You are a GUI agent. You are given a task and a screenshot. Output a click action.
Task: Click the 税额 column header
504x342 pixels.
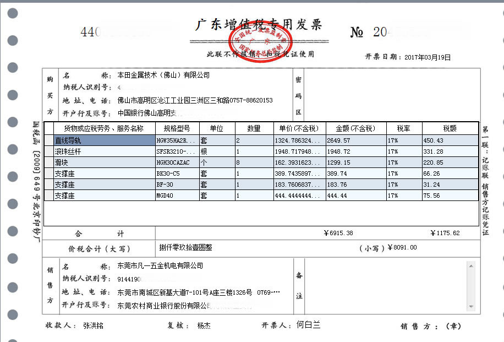click(450, 128)
